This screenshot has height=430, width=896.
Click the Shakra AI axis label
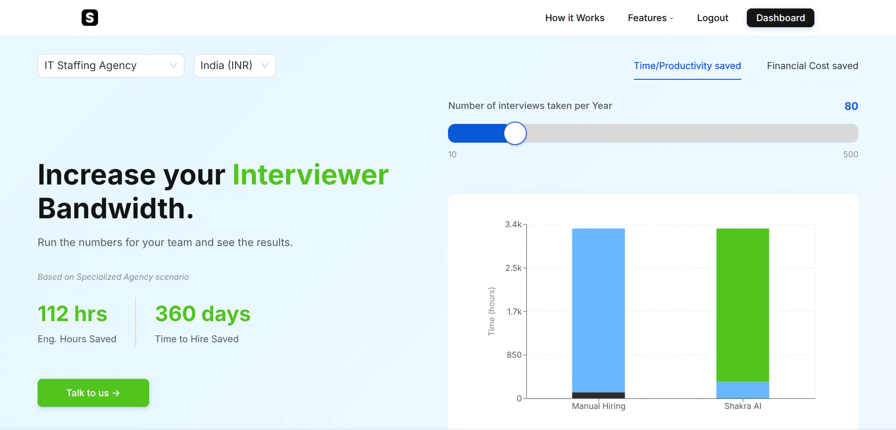[743, 406]
